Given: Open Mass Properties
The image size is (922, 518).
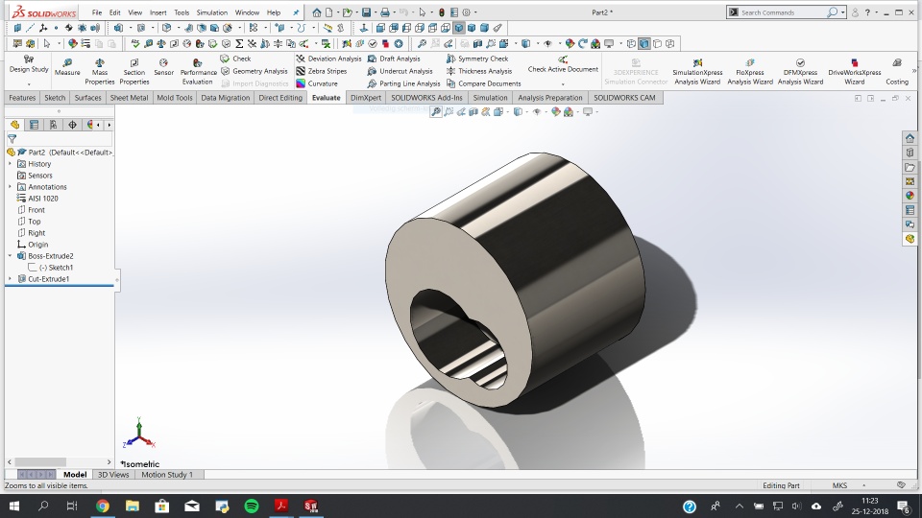Looking at the screenshot, I should (99, 72).
